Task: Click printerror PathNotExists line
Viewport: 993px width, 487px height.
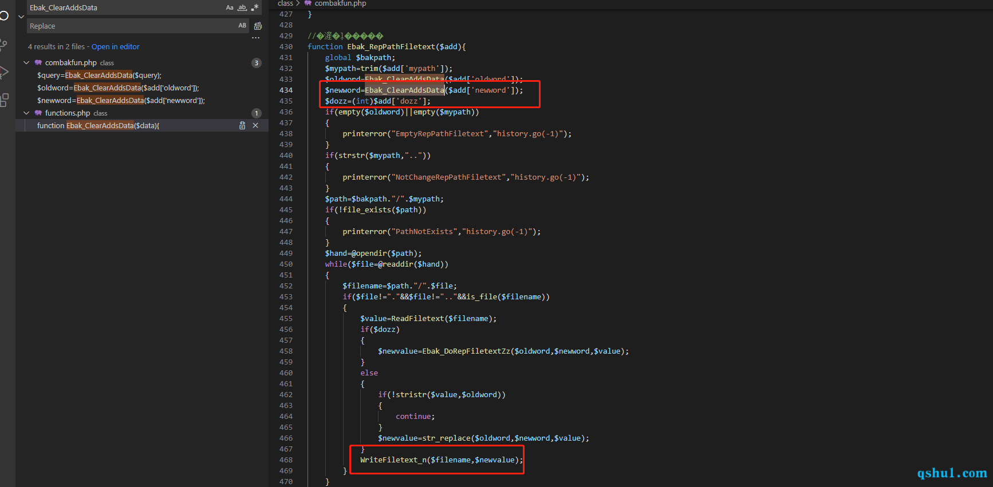Action: pyautogui.click(x=442, y=232)
